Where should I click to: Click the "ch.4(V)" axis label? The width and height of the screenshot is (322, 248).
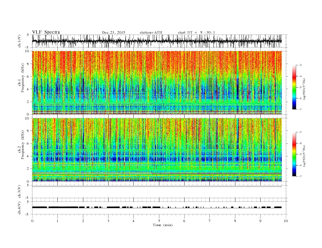pos(20,208)
